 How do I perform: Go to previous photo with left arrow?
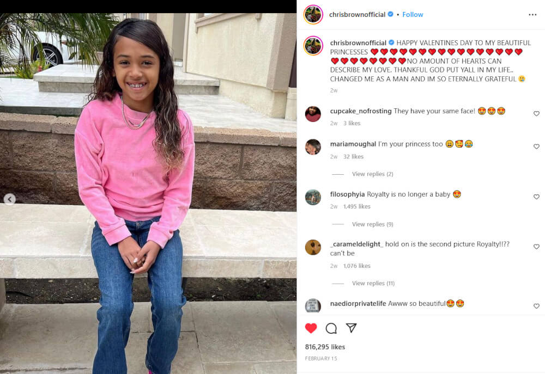(10, 199)
